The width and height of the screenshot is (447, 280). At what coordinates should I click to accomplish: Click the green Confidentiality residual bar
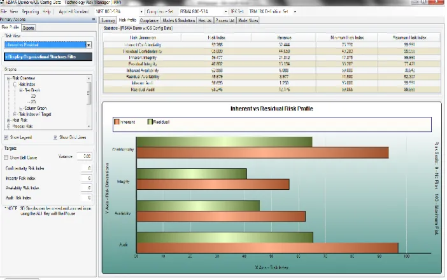(224, 142)
